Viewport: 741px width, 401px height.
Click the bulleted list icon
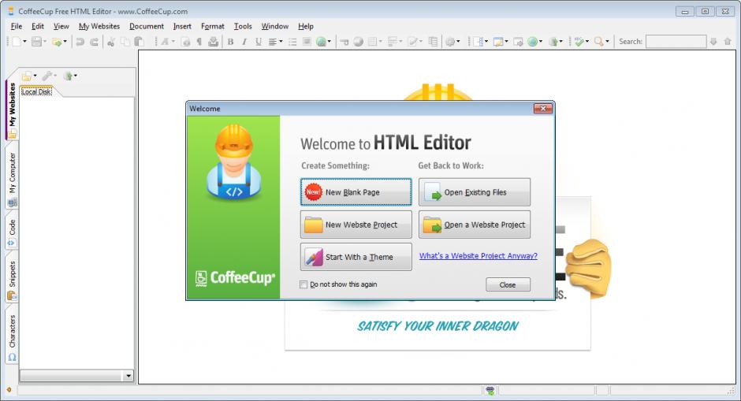tap(292, 42)
